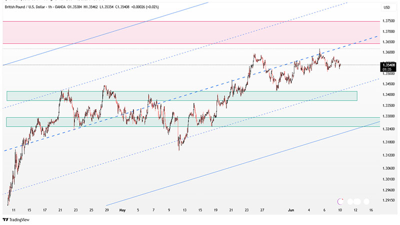Click the current price label 1.35408
The image size is (400, 225).
coord(388,65)
